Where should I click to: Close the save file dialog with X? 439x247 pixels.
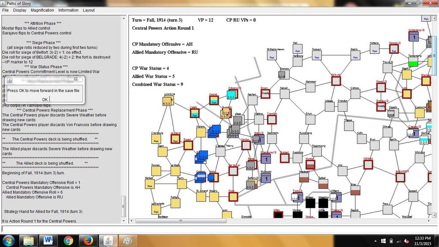tap(75, 79)
